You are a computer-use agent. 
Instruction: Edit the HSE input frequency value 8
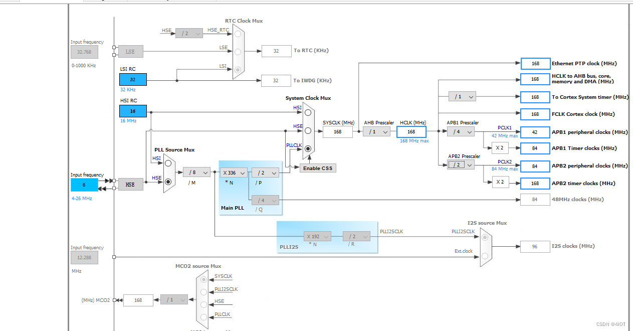coord(84,185)
